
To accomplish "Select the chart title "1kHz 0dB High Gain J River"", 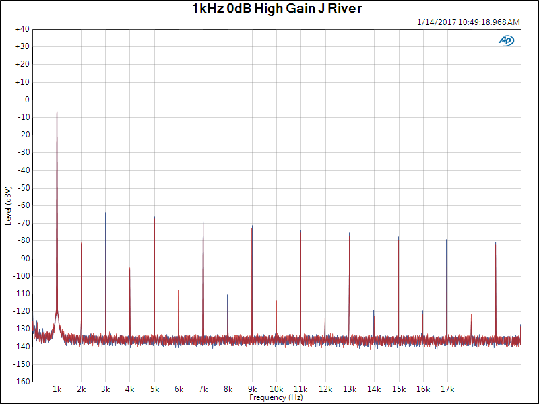I will pos(277,9).
